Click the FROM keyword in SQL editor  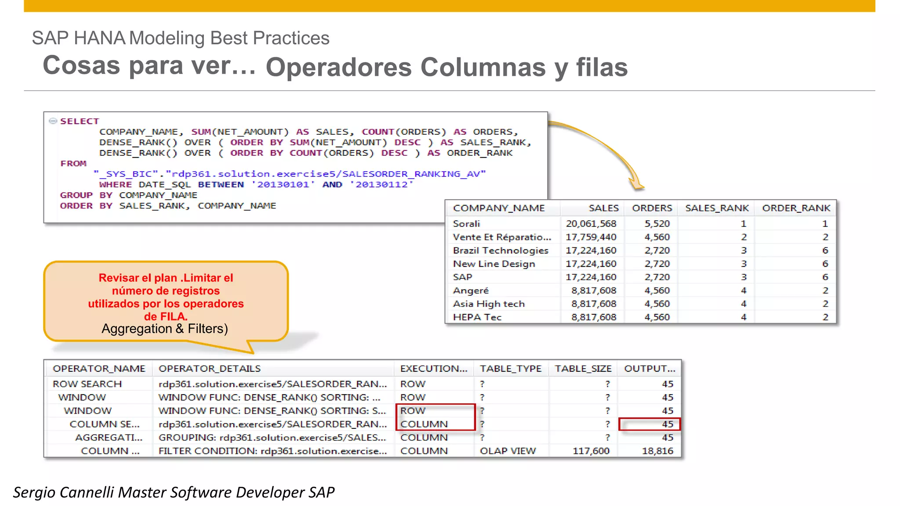click(x=73, y=163)
